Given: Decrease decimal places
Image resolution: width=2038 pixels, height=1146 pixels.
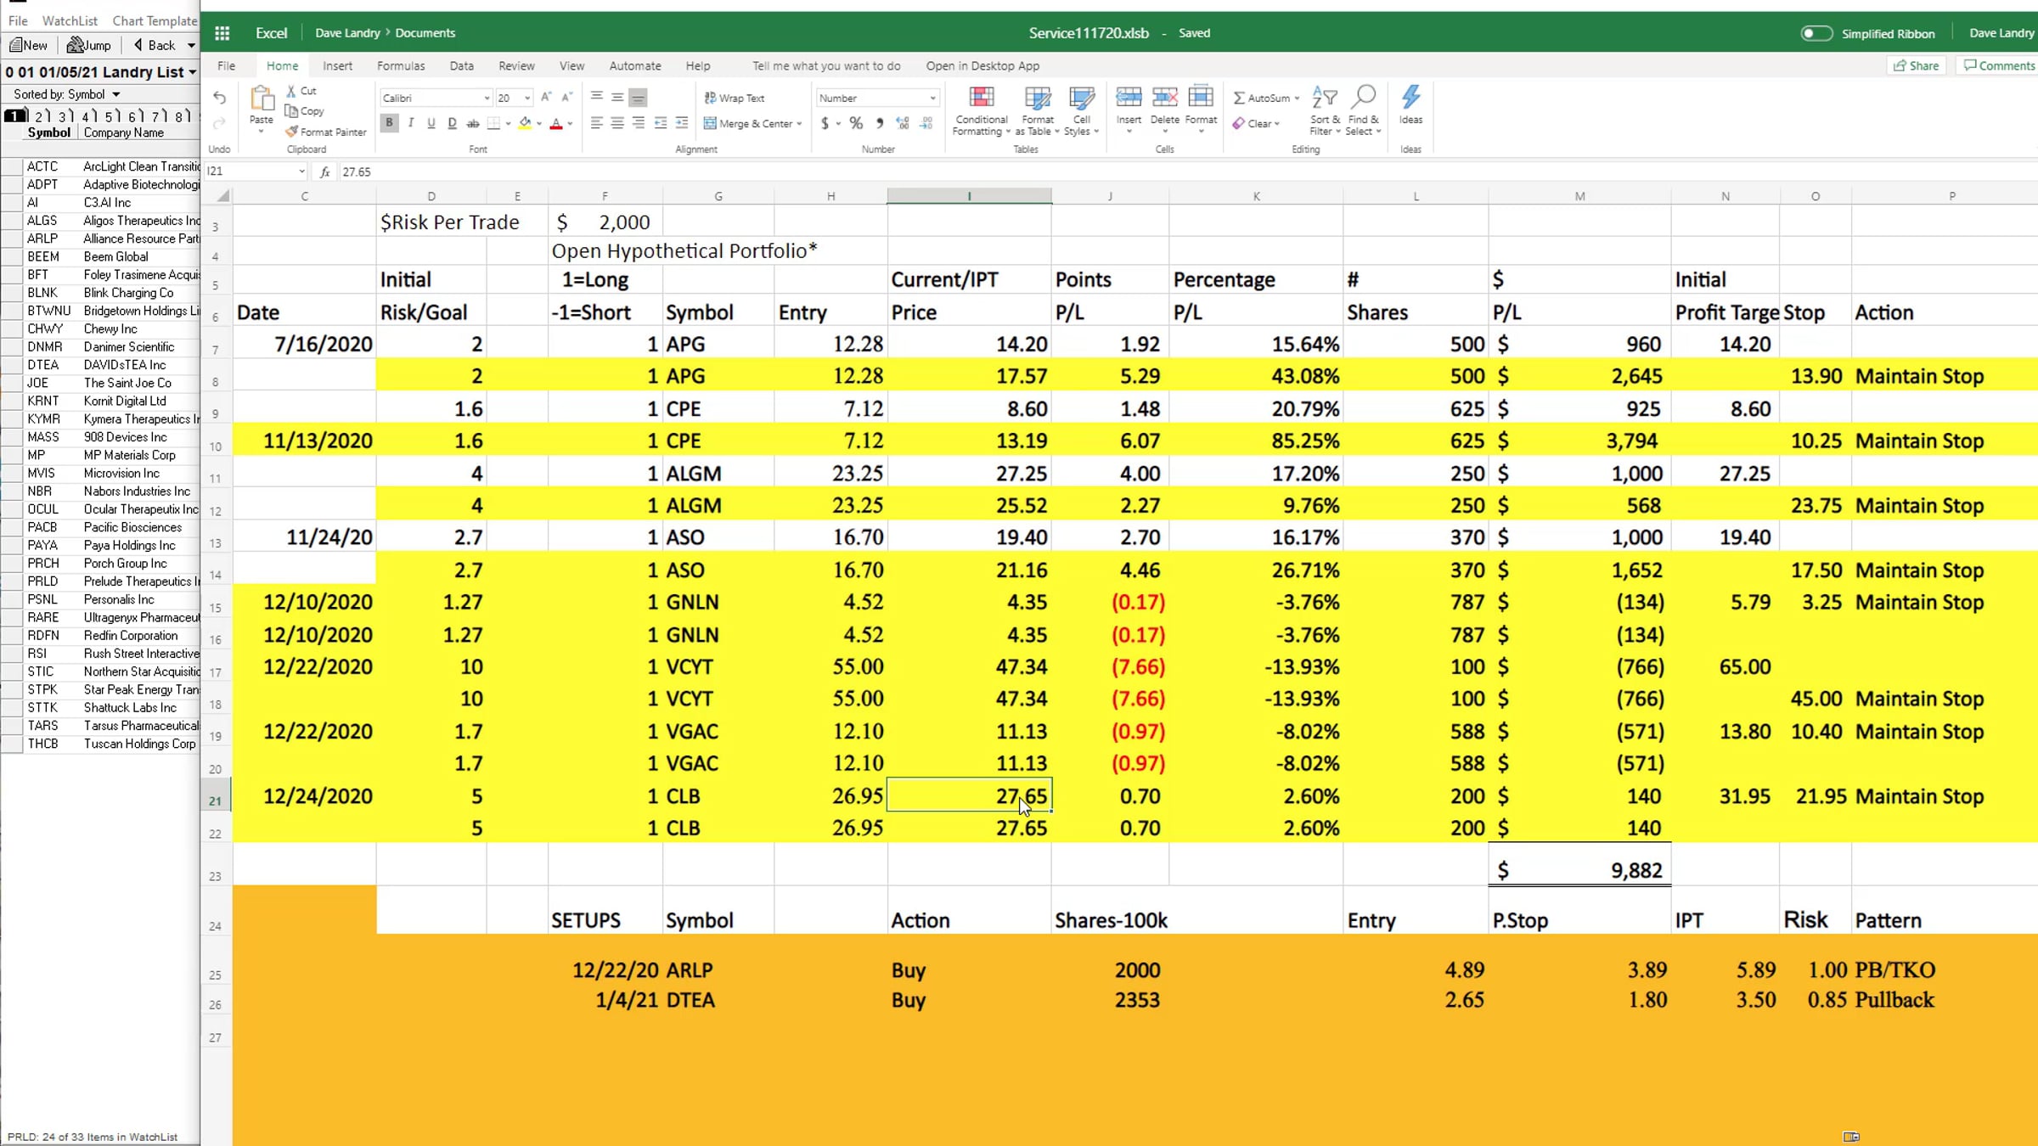Looking at the screenshot, I should 926,123.
